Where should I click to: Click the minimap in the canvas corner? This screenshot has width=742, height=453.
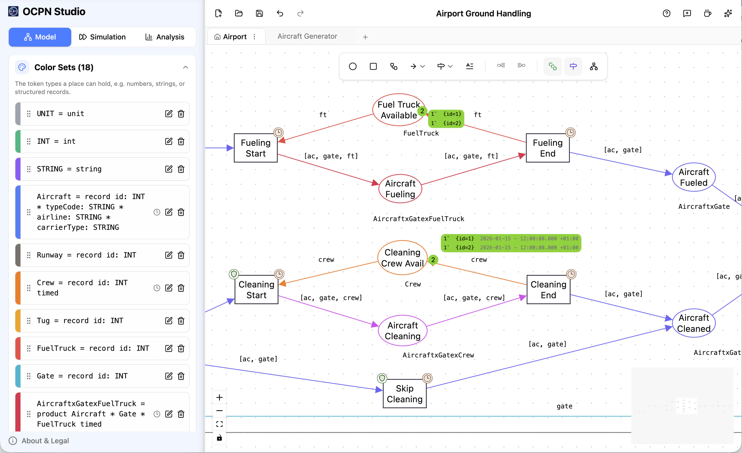click(x=682, y=405)
